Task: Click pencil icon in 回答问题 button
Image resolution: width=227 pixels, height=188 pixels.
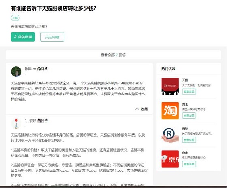Action: 15,37
